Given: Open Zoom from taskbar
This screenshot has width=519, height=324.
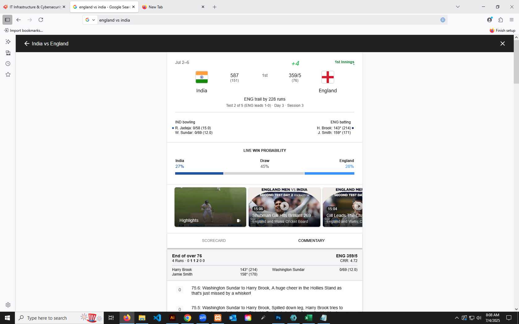Looking at the screenshot, I should pyautogui.click(x=203, y=318).
